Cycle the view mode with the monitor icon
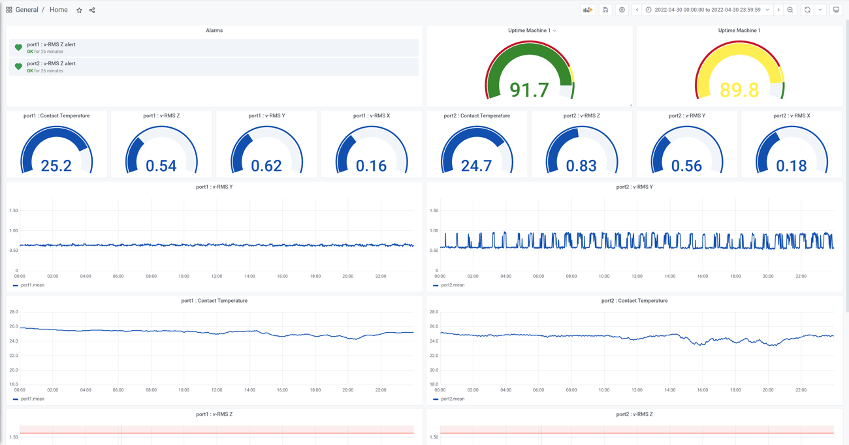 [x=836, y=10]
